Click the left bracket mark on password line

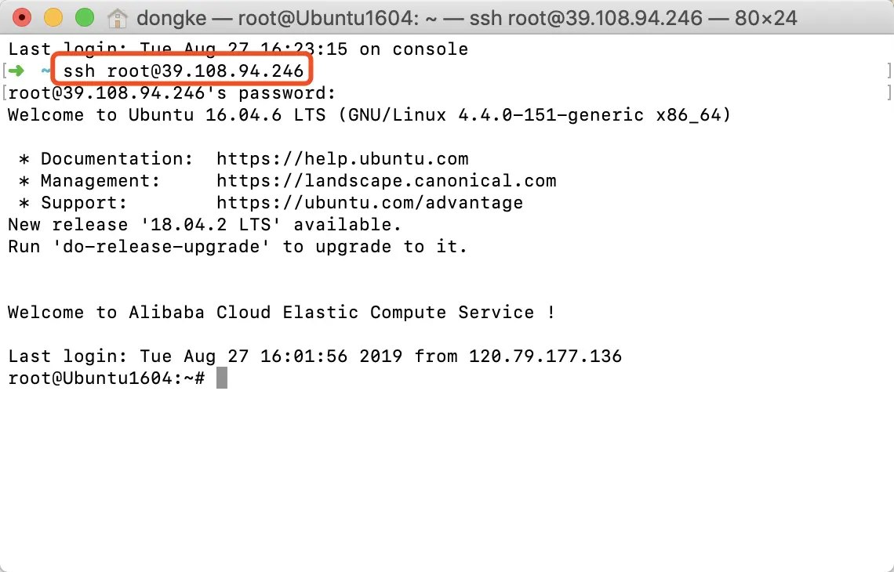[4, 93]
